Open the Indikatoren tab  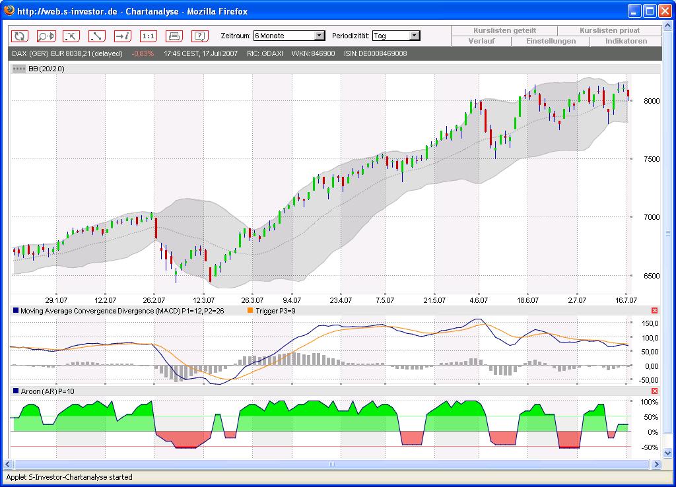tap(626, 42)
